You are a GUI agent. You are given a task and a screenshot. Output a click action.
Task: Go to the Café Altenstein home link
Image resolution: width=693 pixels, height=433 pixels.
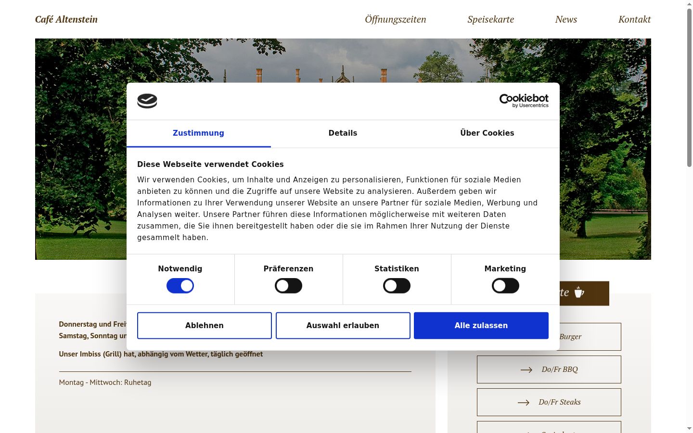click(x=66, y=19)
